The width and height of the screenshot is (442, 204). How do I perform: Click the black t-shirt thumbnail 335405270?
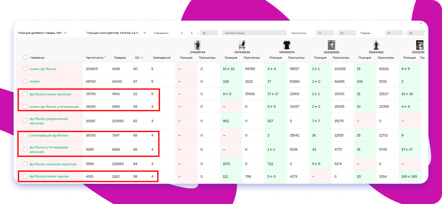(x=287, y=45)
